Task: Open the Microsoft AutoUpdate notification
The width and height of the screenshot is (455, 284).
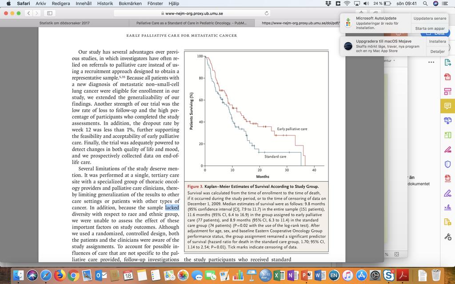Action: [376, 23]
